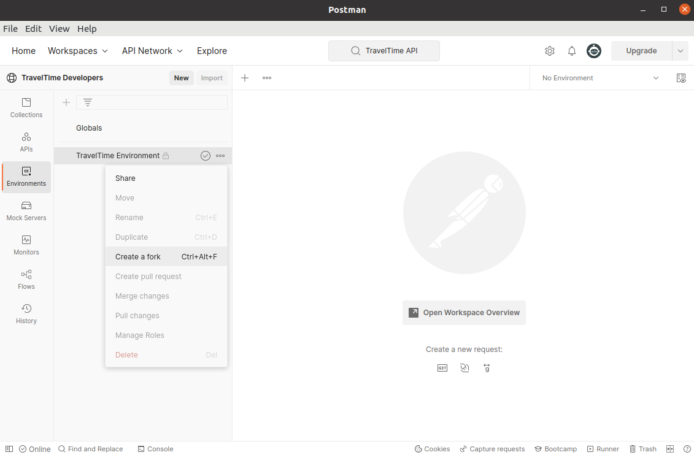Open the APIs sidebar panel
Screen dimensions: 694x455
(26, 142)
